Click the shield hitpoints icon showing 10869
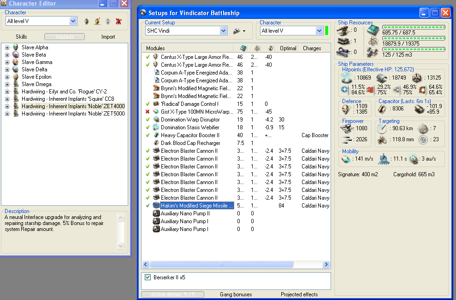The image size is (456, 300). click(x=347, y=78)
